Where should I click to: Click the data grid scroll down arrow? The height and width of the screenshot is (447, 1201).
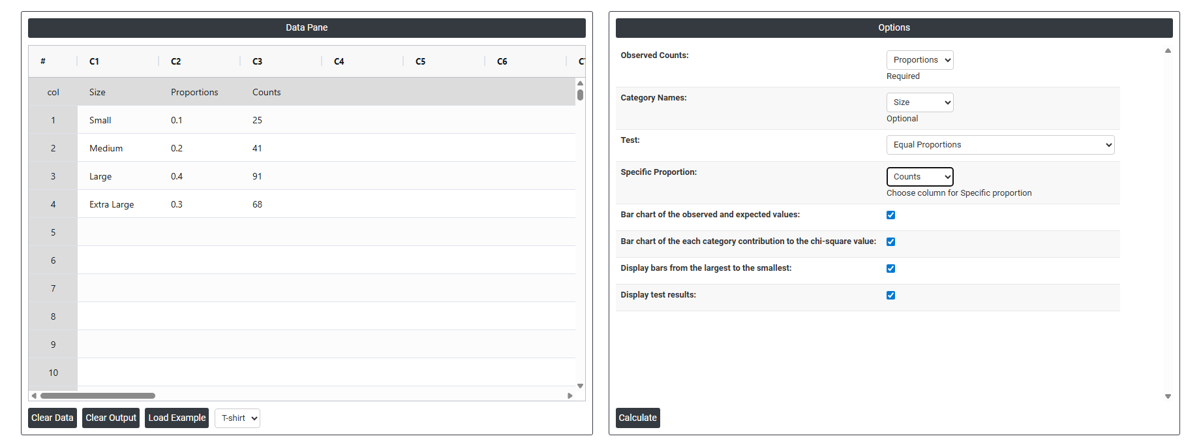tap(580, 386)
